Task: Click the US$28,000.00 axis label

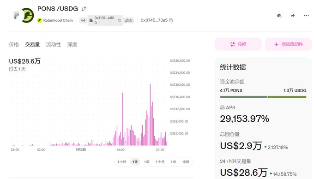Action: [180, 60]
